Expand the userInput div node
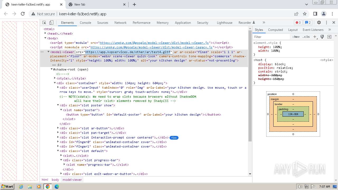 click(x=58, y=88)
